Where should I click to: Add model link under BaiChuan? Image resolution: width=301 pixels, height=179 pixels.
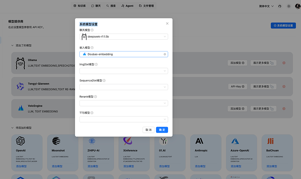tap(272, 166)
